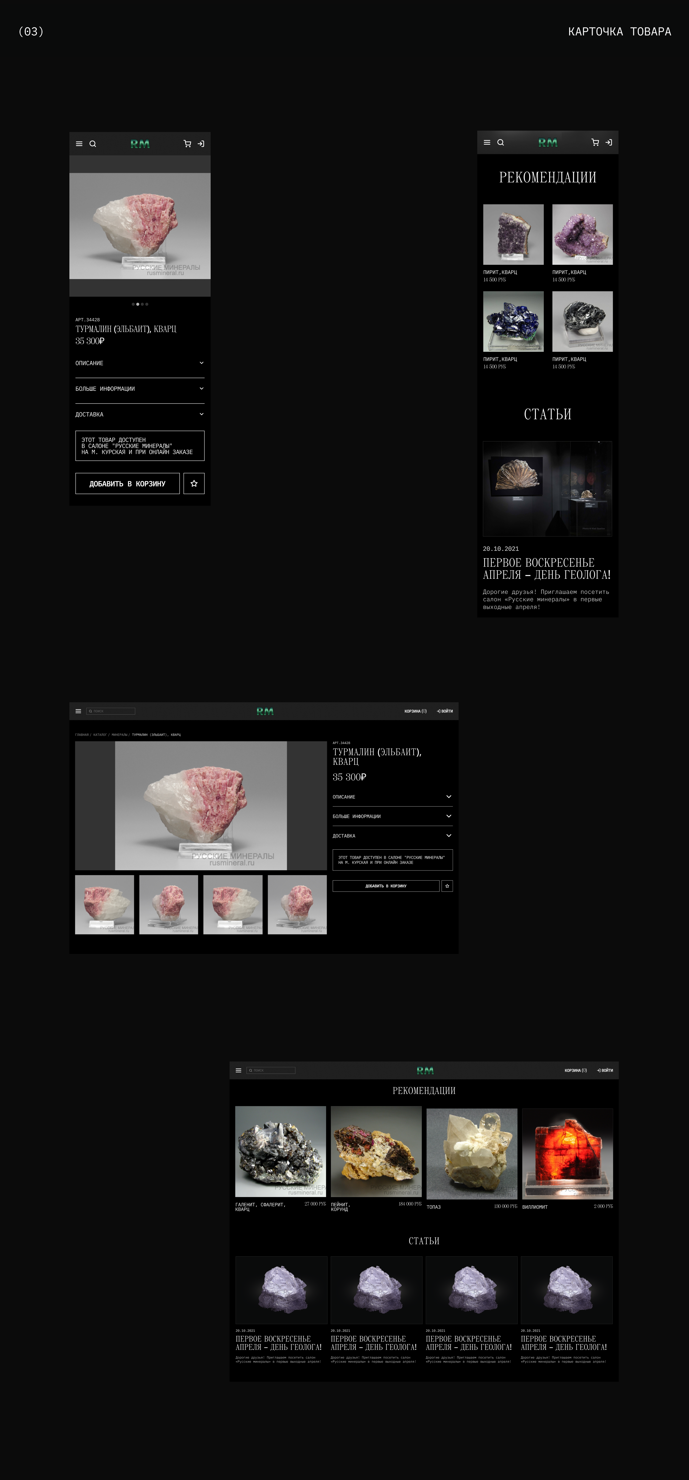Select last tourmaline thumbnail below desktop main image
Image resolution: width=689 pixels, height=1480 pixels.
[x=297, y=904]
